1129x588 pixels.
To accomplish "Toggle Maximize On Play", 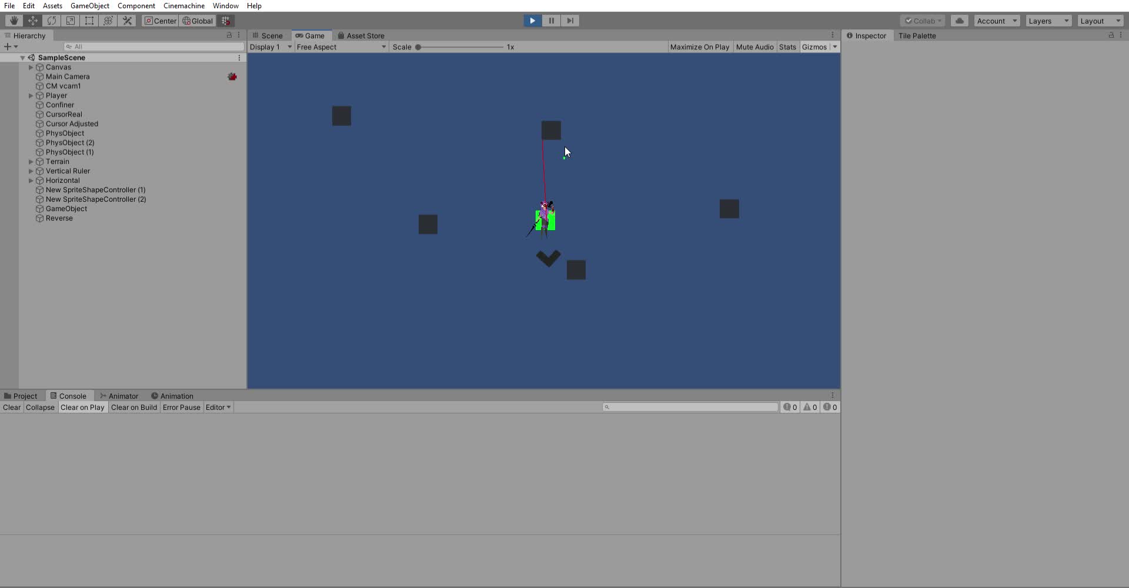I will (x=699, y=47).
